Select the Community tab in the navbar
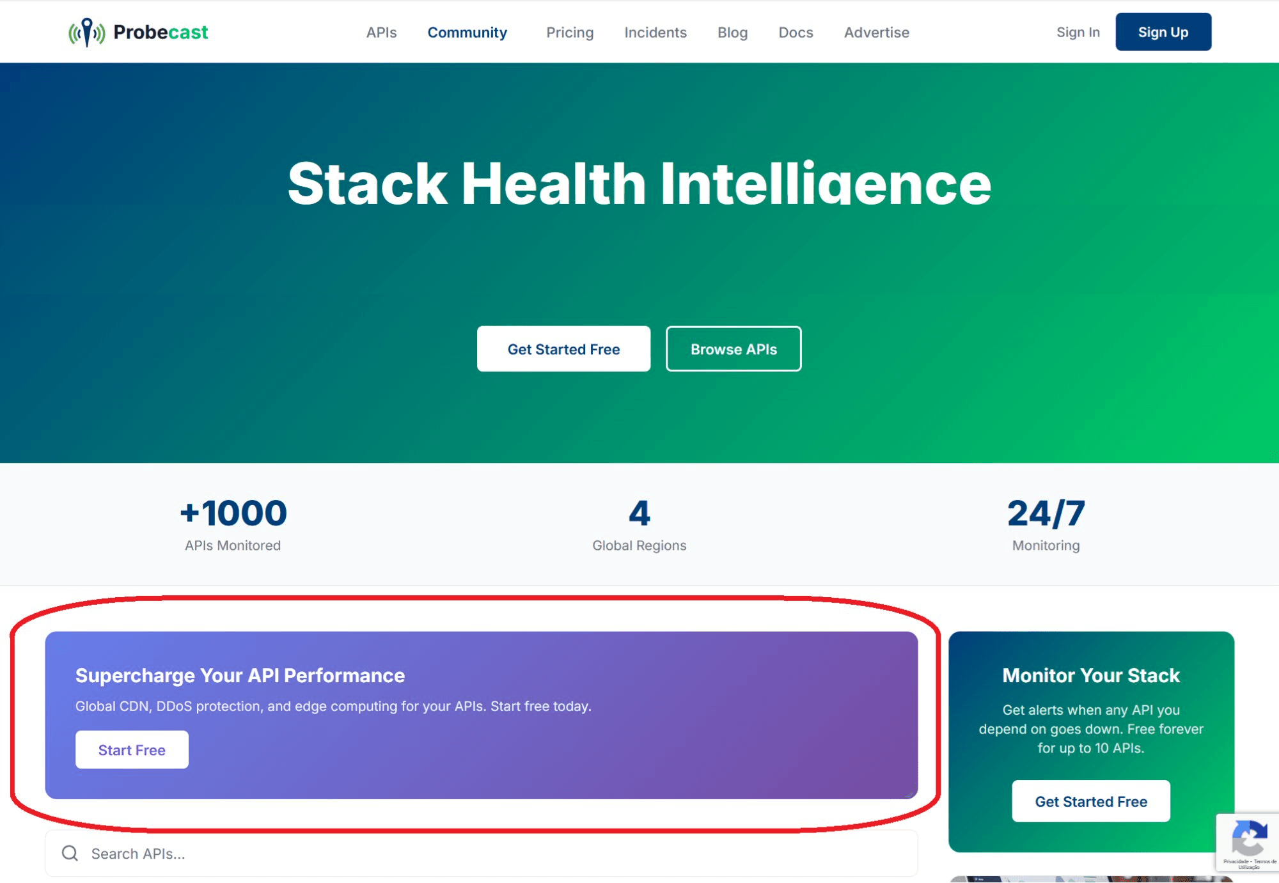The height and width of the screenshot is (883, 1279). pos(467,32)
